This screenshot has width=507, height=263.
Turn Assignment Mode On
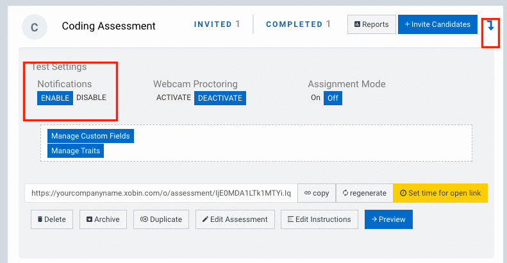coord(315,98)
